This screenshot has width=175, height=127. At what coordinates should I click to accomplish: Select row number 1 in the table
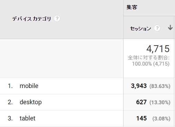point(10,86)
